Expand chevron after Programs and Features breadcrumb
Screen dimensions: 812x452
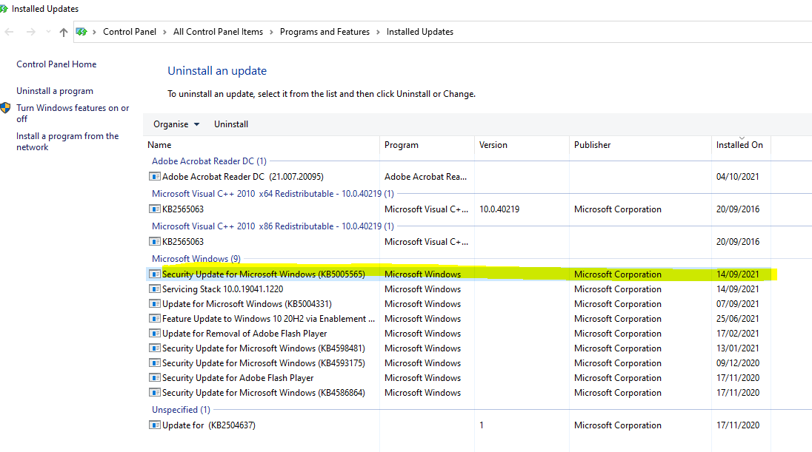tap(378, 32)
